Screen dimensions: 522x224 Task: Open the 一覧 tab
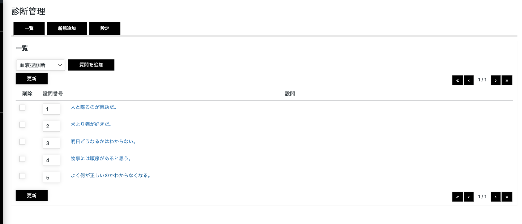pyautogui.click(x=29, y=28)
